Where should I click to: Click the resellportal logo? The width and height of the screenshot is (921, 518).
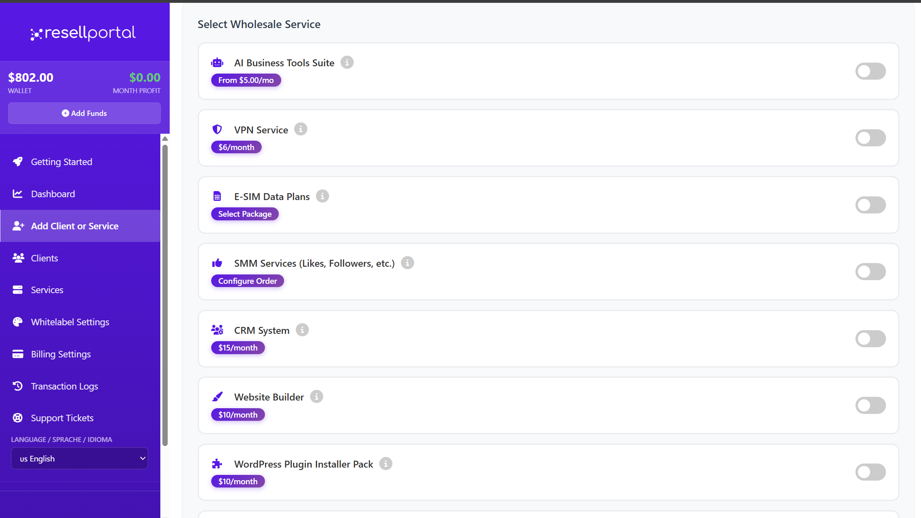tap(83, 33)
